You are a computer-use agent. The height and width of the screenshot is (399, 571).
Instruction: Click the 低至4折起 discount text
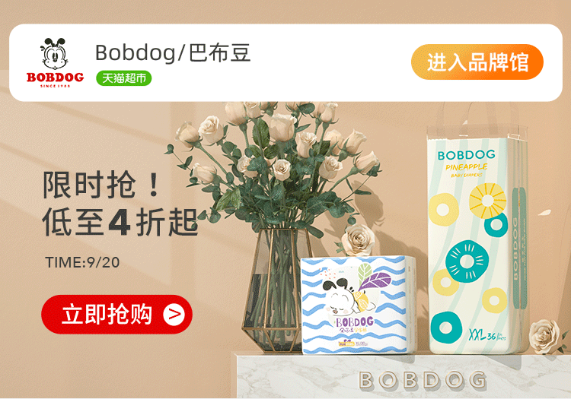[120, 222]
